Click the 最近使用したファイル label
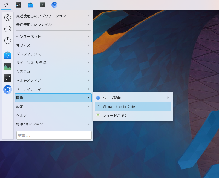Screen dimensions: 219x178 point(34,25)
